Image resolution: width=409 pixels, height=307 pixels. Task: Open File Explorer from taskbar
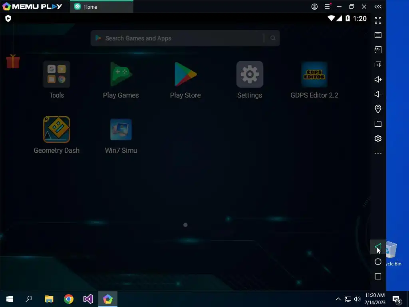point(49,299)
